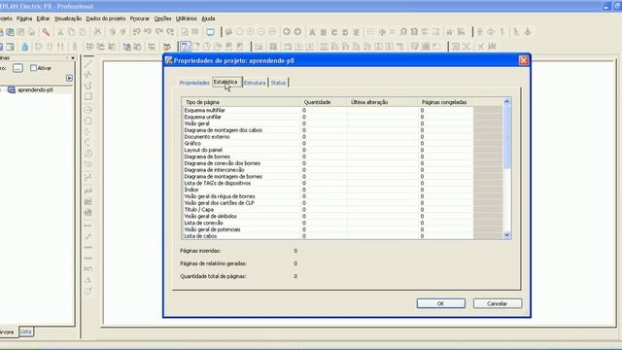
Task: Click the Delete X icon in toolbar
Action: (x=97, y=32)
